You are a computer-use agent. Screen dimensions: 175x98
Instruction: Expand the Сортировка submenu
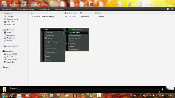[x=53, y=32]
